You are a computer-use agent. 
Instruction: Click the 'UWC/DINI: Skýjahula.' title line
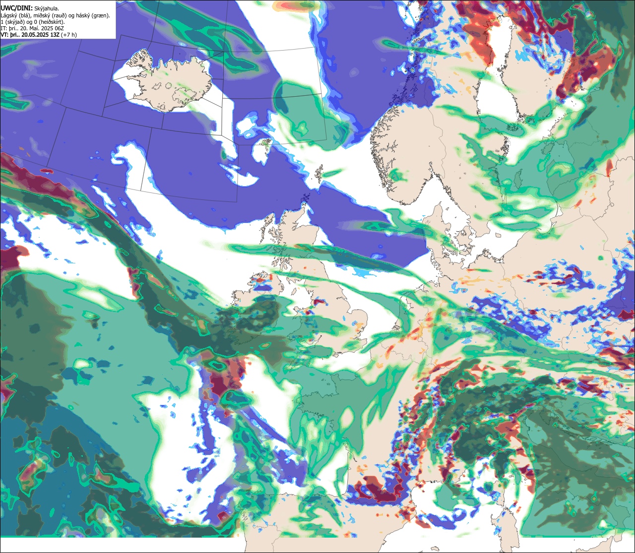30,8
